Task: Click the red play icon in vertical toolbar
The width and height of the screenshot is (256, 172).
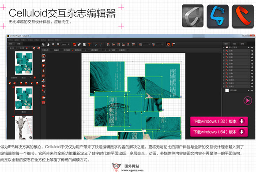Action: 43,66
